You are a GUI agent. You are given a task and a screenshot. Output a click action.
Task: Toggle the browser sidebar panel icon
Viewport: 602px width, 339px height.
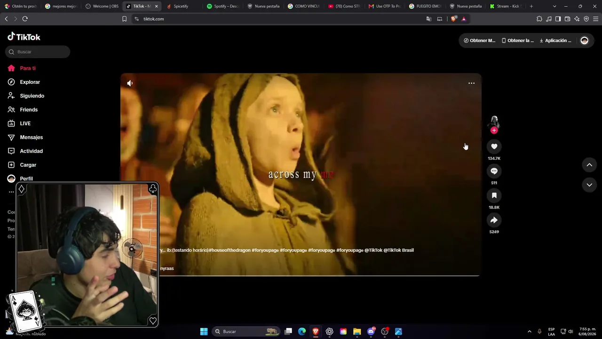pos(558,19)
